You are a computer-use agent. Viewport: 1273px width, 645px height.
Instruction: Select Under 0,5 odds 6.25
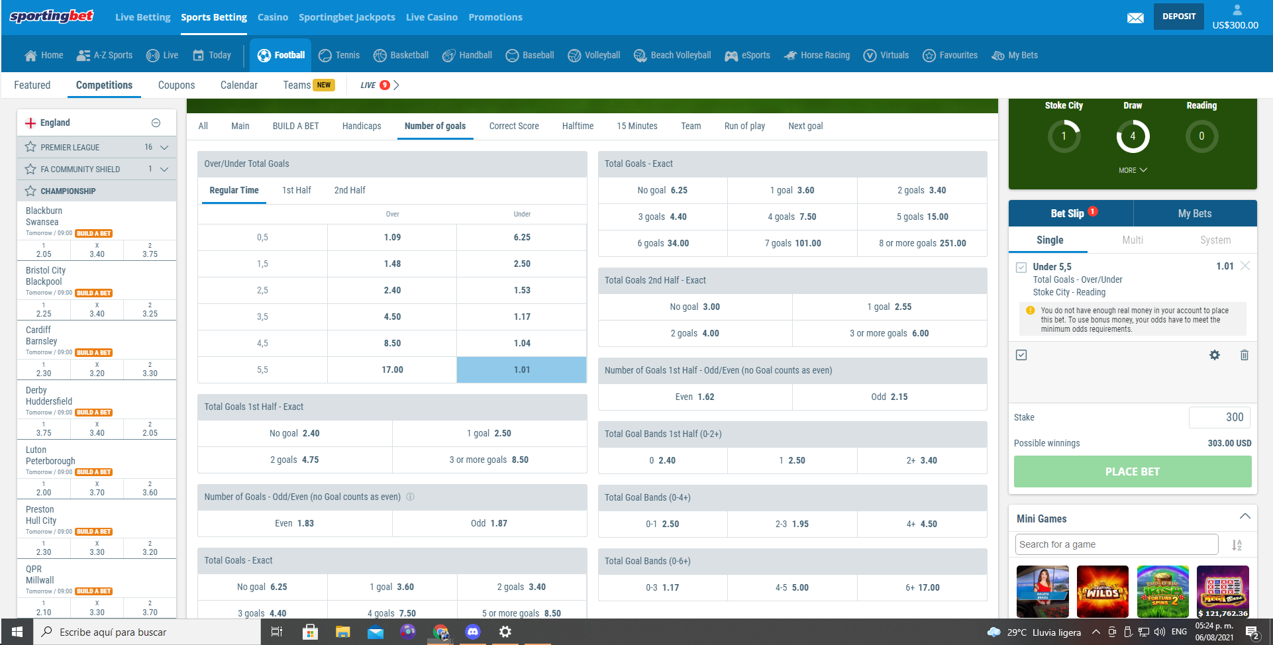[x=522, y=237]
